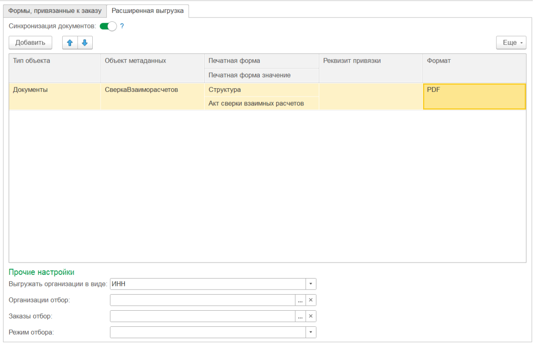
Task: Open selection dialog for Организации отбор
Action: [300, 300]
